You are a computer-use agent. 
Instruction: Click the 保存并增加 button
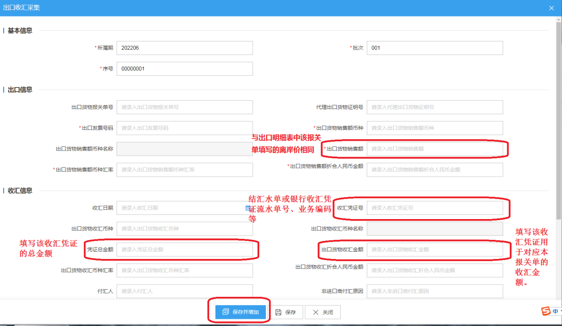point(240,312)
